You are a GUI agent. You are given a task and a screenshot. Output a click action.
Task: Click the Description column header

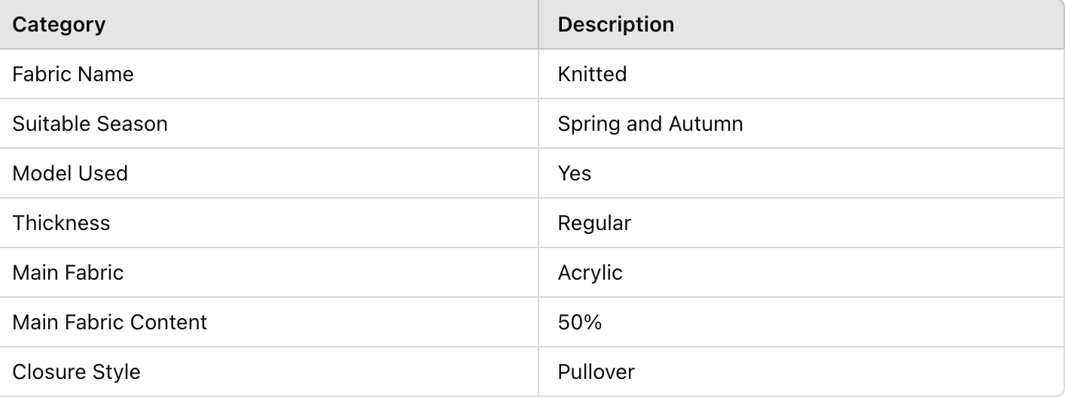[x=615, y=25]
